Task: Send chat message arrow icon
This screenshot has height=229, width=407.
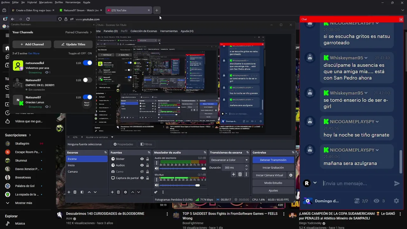Action: (x=397, y=183)
